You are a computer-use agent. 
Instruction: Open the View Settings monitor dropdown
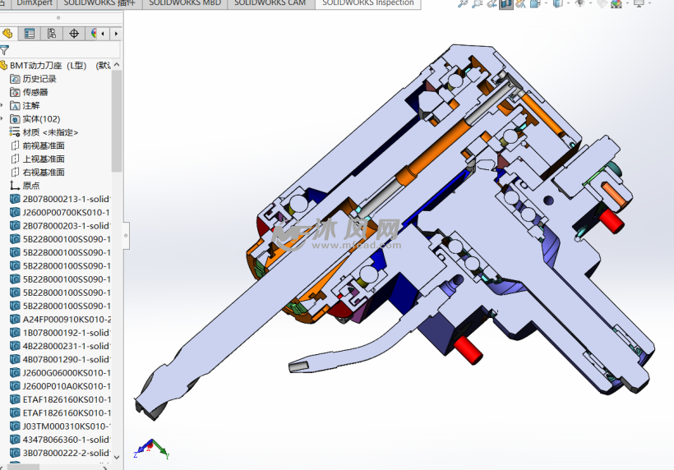[x=639, y=3]
